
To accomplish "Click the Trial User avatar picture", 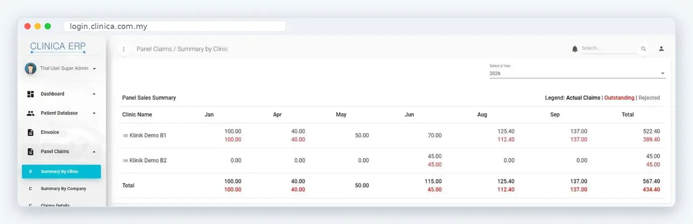I will tap(31, 68).
